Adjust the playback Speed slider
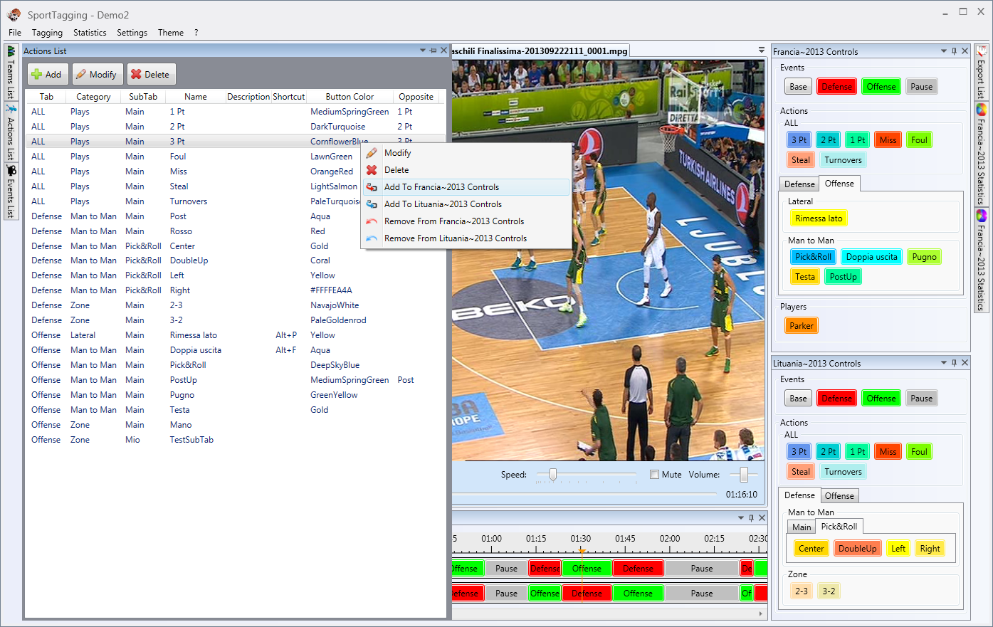Screen dimensions: 993x627 (552, 475)
